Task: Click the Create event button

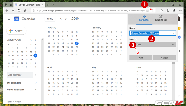Action: click(16, 31)
